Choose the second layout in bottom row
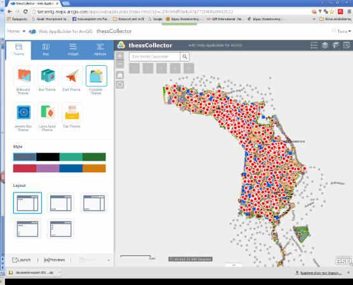 [60, 229]
